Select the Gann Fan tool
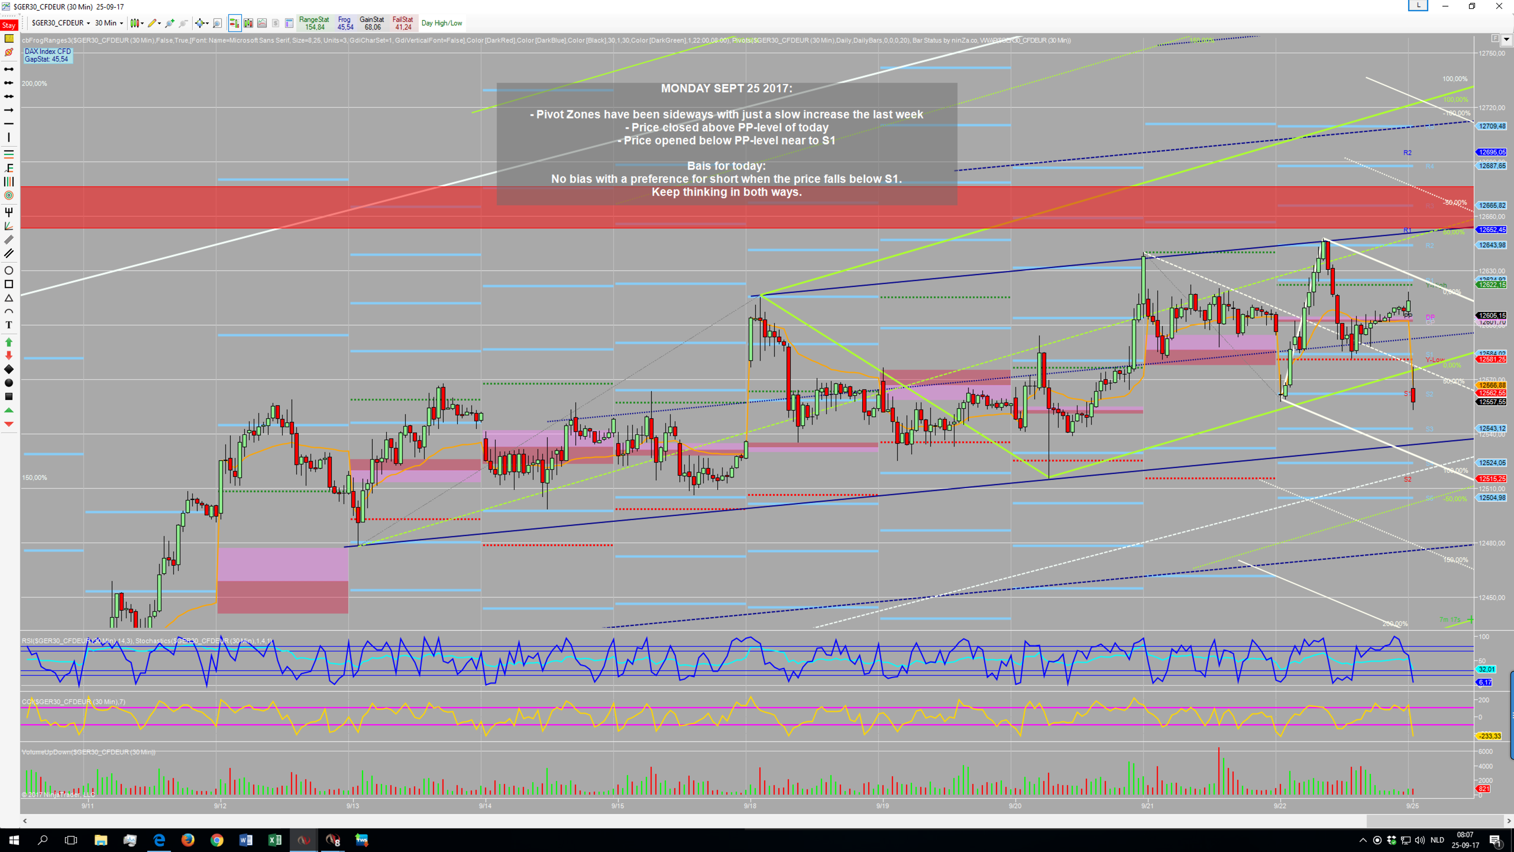Image resolution: width=1514 pixels, height=852 pixels. pyautogui.click(x=9, y=226)
